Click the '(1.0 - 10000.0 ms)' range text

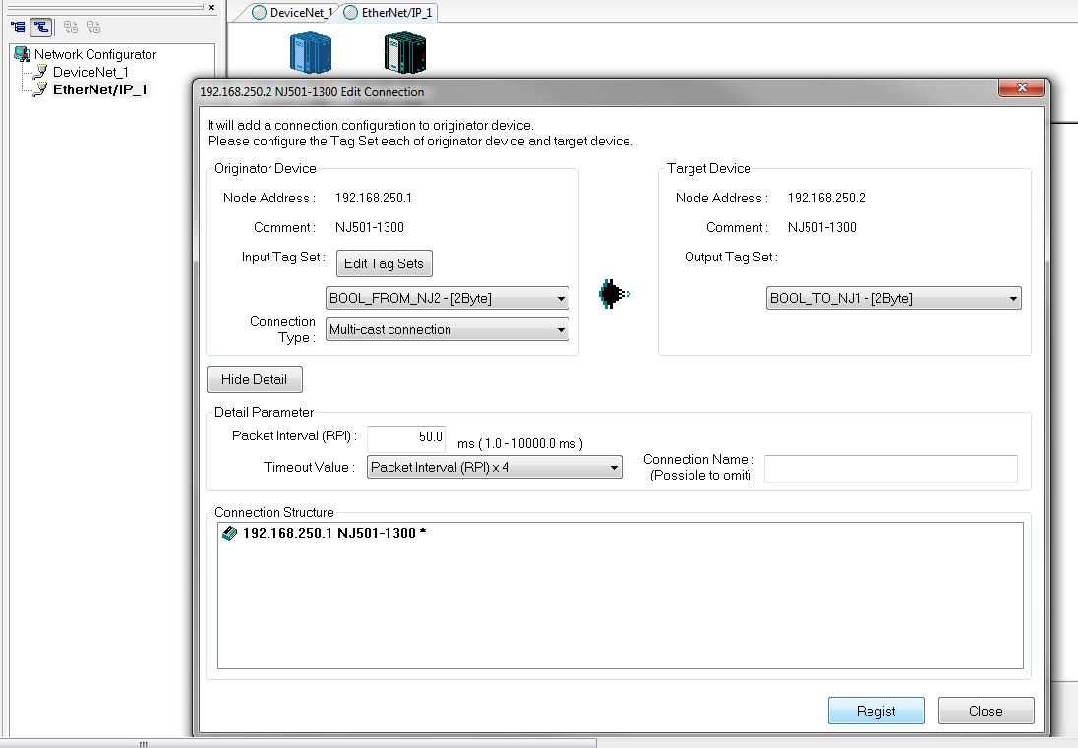coord(530,443)
